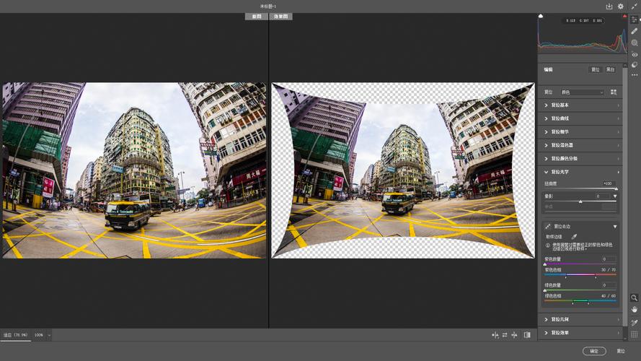Toggle visibility arrow for 复位细节 panel
The image size is (641, 361).
click(618, 132)
